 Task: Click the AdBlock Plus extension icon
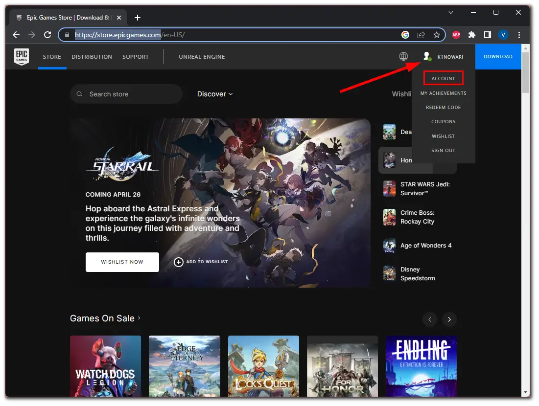coord(456,35)
